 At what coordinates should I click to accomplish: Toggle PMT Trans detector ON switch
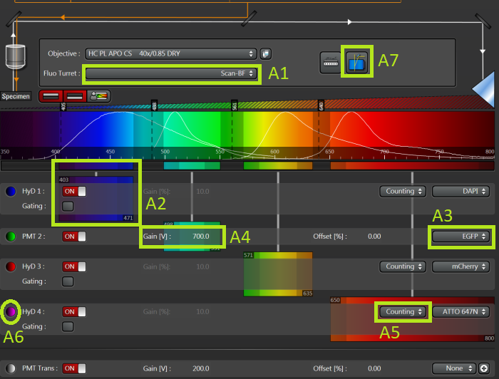[74, 368]
